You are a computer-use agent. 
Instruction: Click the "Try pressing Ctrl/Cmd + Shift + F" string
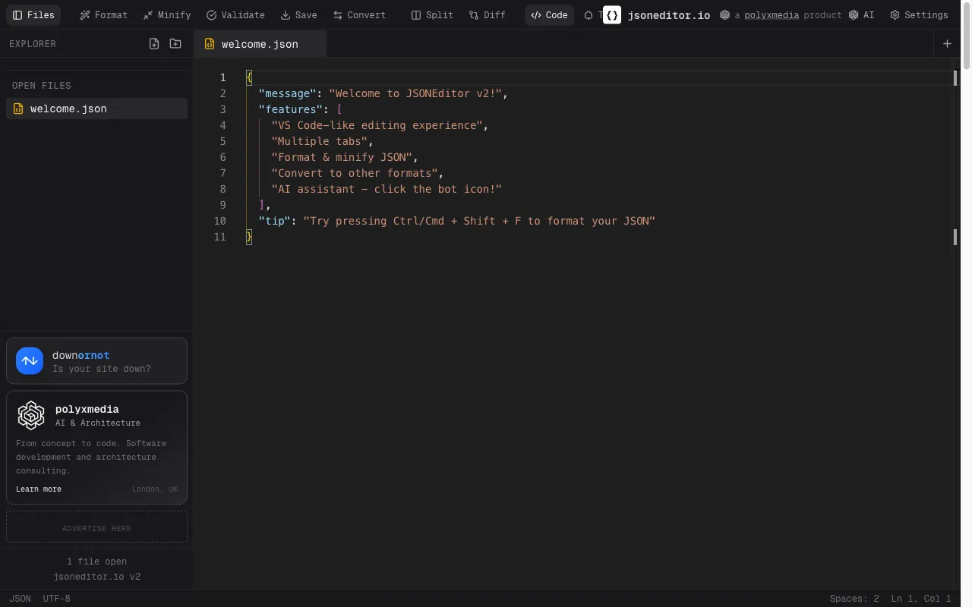pos(479,221)
